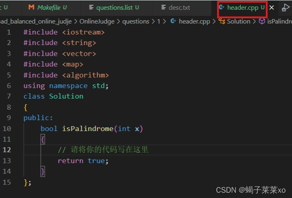The height and width of the screenshot is (198, 292).
Task: Switch to the desc.txt tab
Action: [x=182, y=8]
